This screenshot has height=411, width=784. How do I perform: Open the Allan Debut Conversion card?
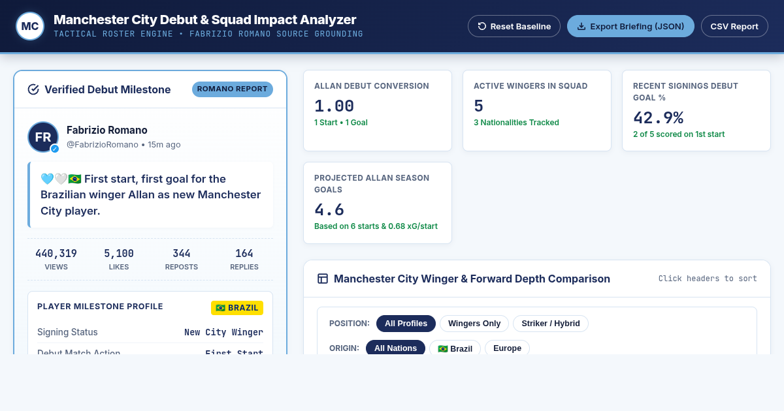coord(378,111)
